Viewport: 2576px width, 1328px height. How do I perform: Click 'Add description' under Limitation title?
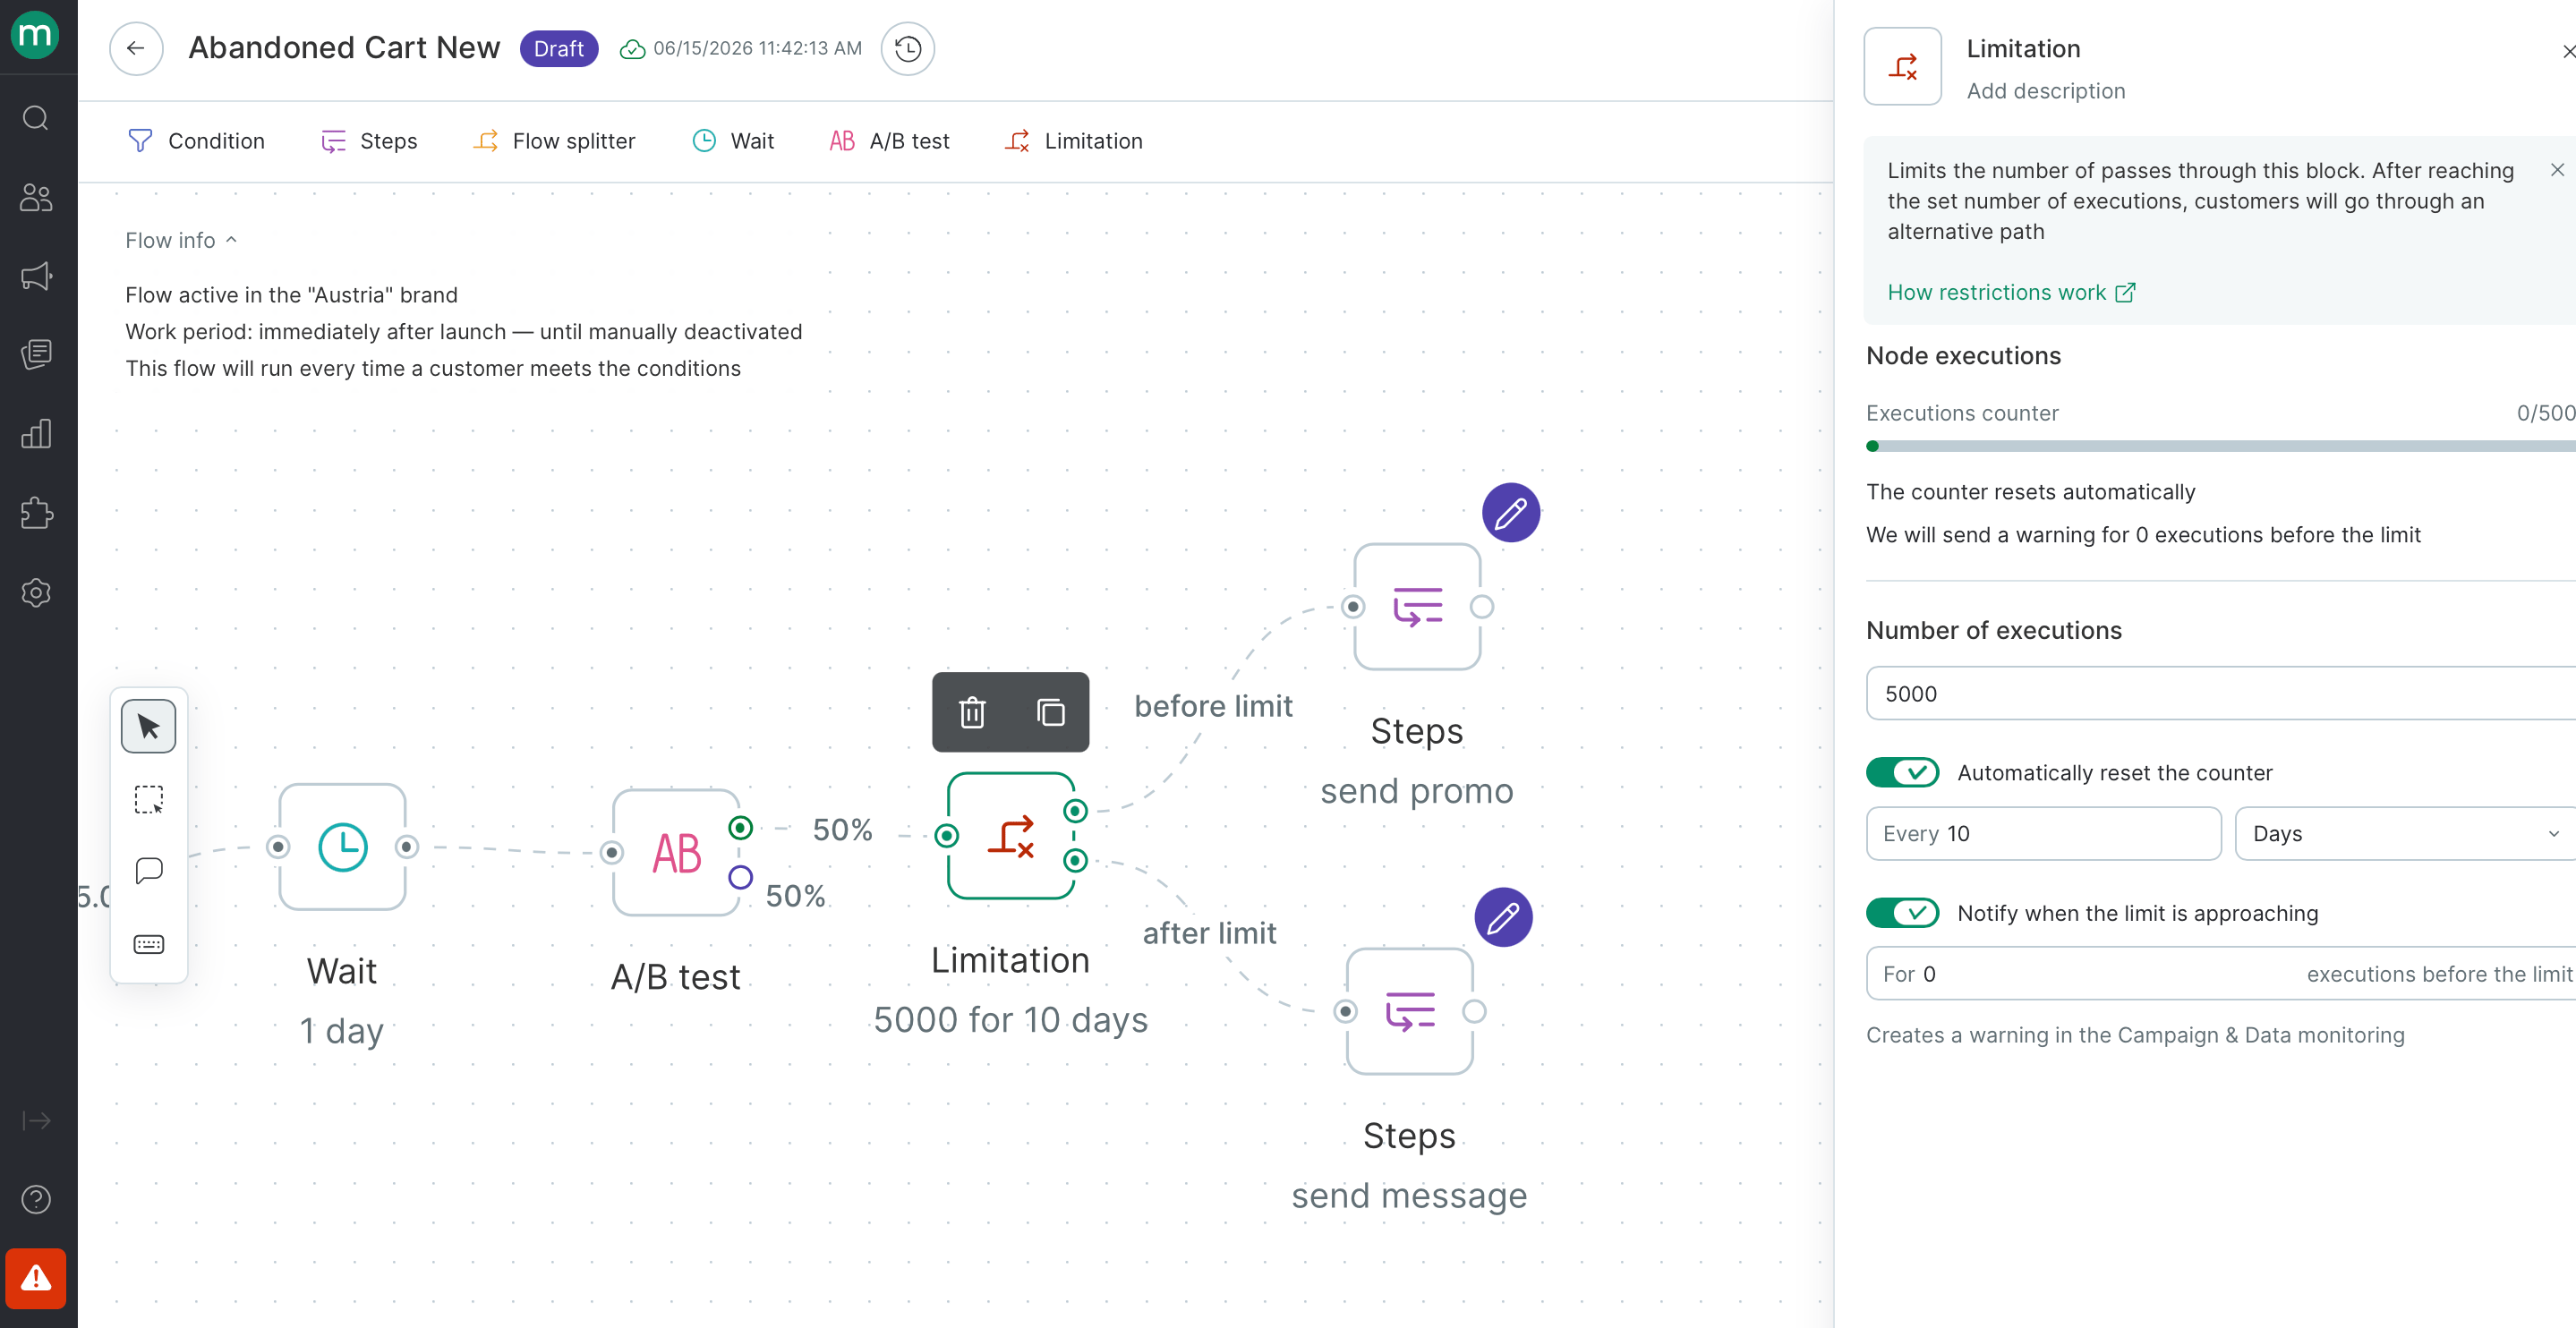tap(2046, 91)
